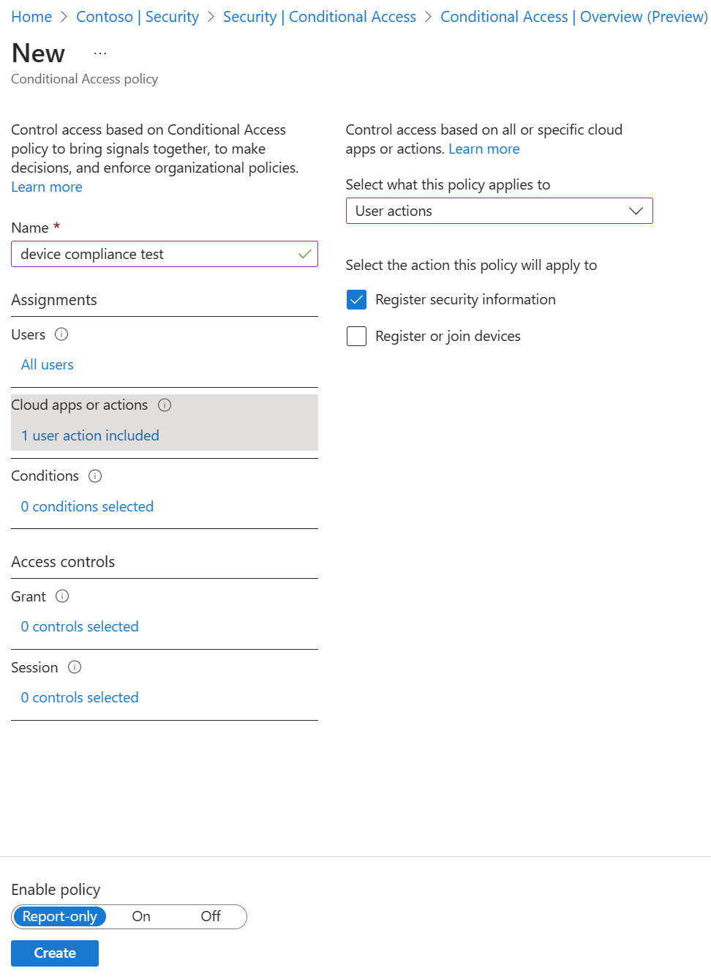711x979 pixels.
Task: Click the info icon next to Cloud apps or actions
Action: tap(165, 405)
